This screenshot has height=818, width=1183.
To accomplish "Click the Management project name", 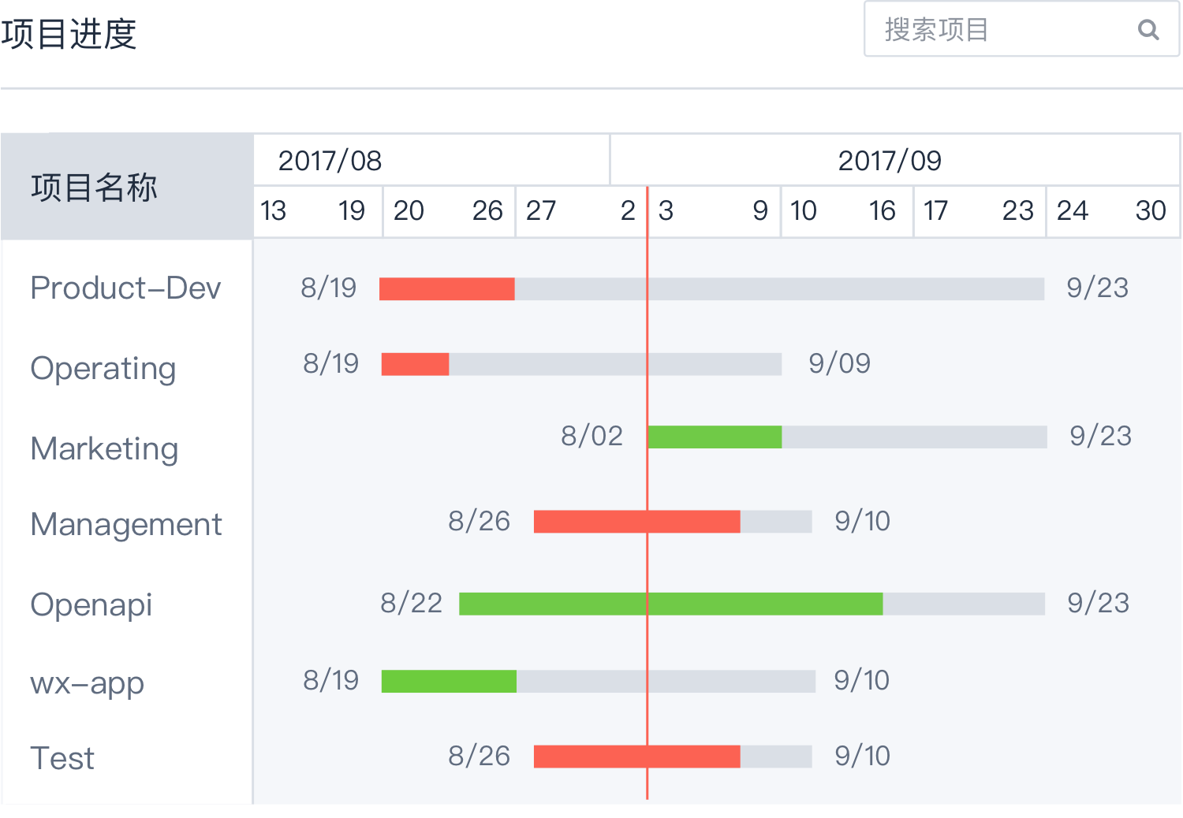I will coord(126,525).
